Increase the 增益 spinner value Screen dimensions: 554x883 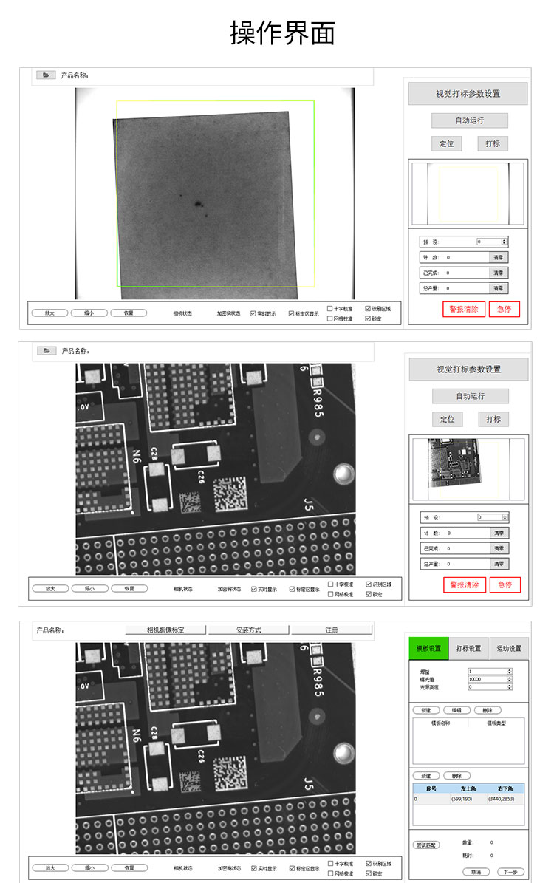(509, 669)
